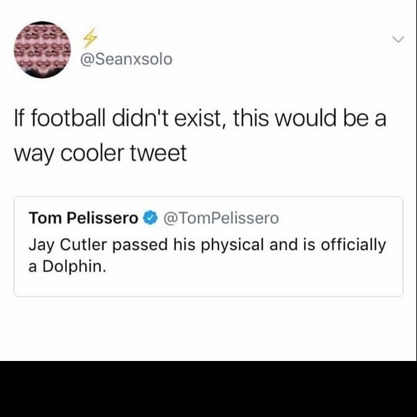Click the Tom Pelissero display name
Screen dimensions: 417x417
click(83, 218)
